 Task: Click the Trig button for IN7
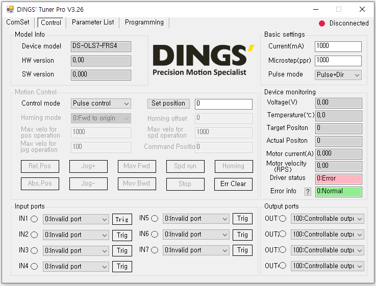[x=242, y=250]
